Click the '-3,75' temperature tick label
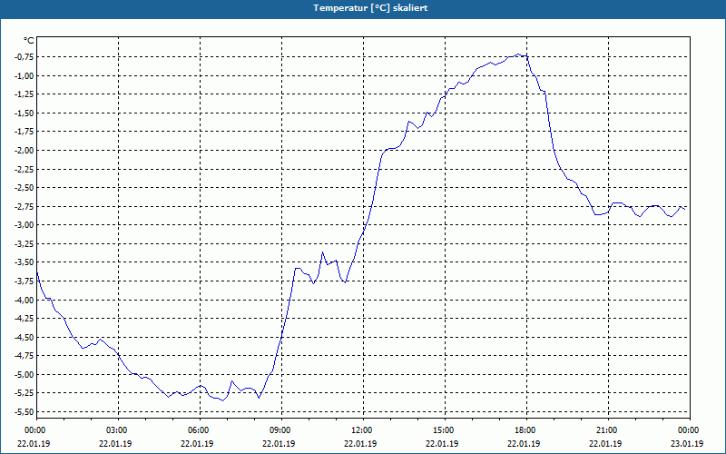The width and height of the screenshot is (726, 454). (25, 281)
